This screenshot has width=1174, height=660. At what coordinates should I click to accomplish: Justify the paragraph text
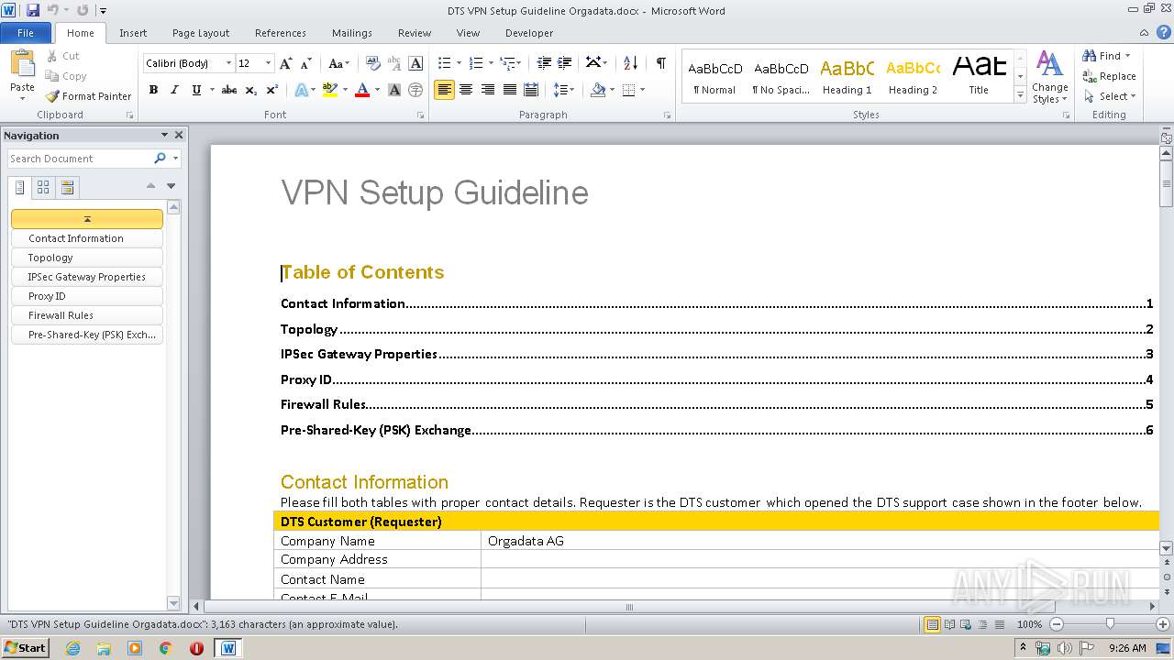[509, 90]
